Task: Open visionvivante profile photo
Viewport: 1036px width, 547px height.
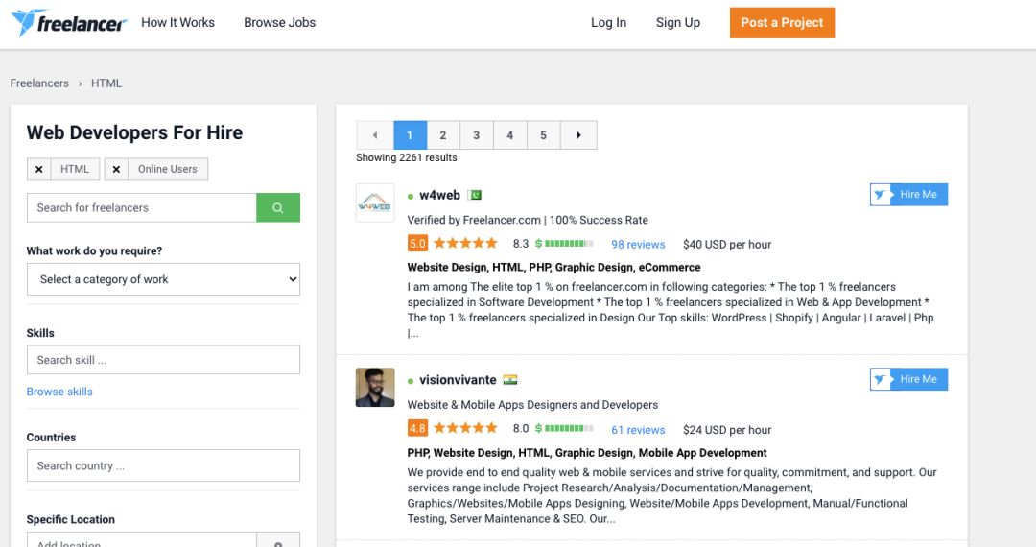Action: click(x=375, y=387)
